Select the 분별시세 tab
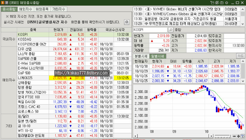 point(141,56)
